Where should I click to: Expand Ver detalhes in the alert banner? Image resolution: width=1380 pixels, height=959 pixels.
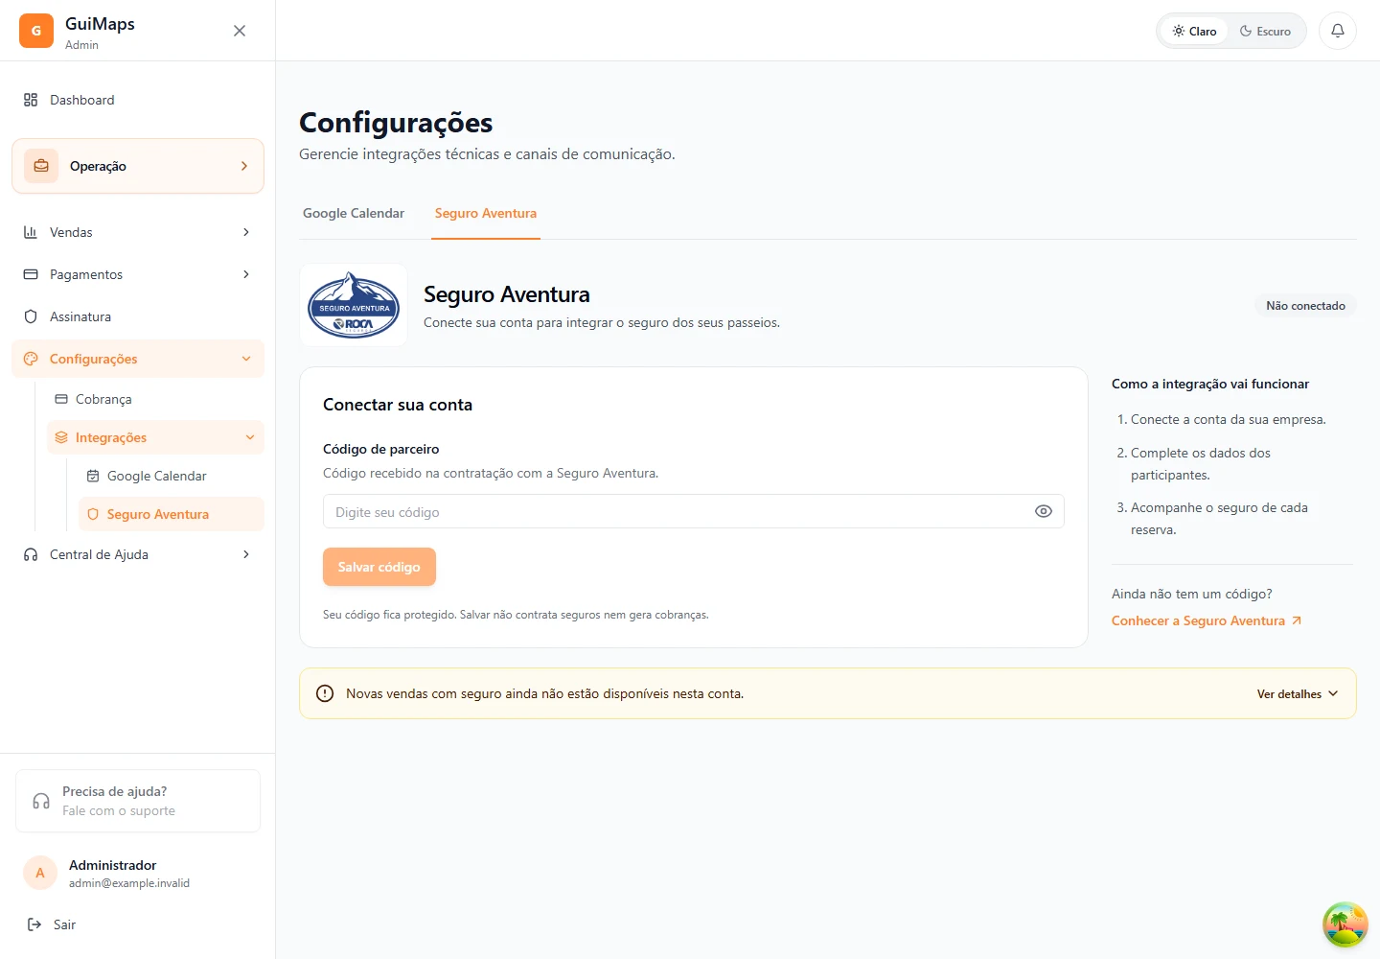click(x=1298, y=693)
